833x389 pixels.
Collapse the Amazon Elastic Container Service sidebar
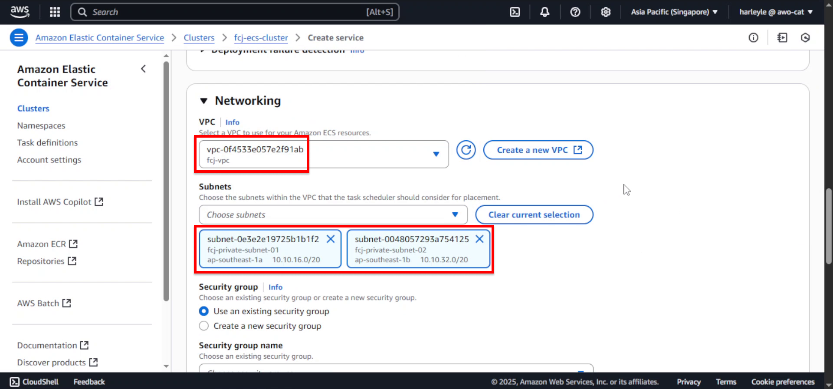pos(143,69)
